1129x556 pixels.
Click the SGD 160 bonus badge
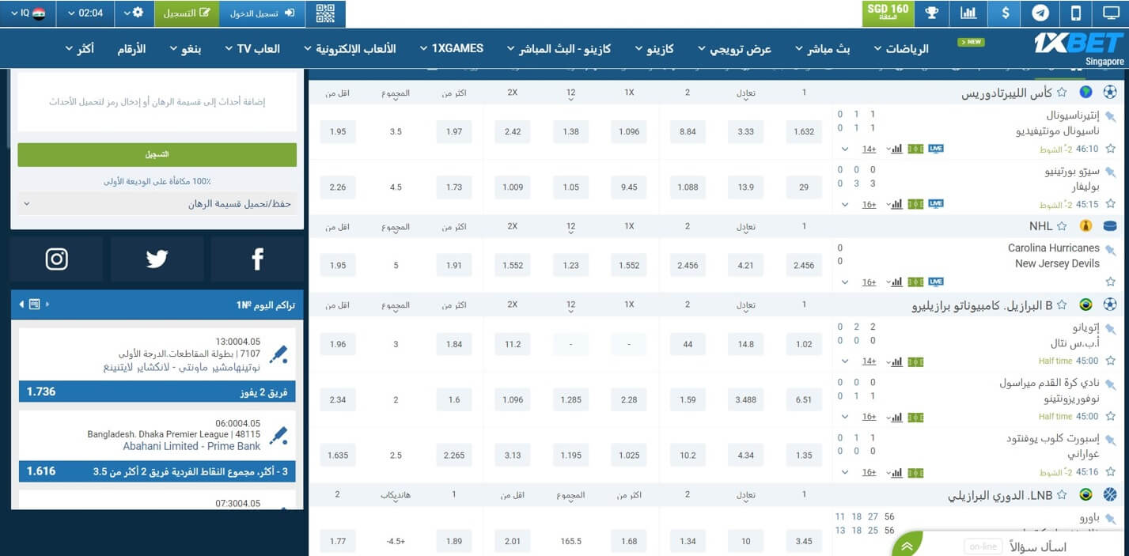[x=888, y=13]
